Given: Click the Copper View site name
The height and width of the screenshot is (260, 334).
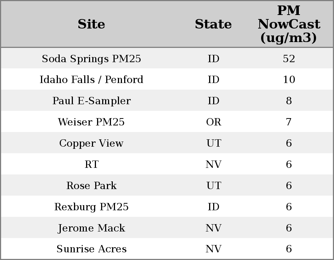Looking at the screenshot, I should point(91,143).
